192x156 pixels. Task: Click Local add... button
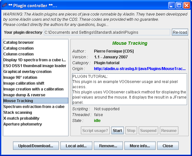coord(76,146)
